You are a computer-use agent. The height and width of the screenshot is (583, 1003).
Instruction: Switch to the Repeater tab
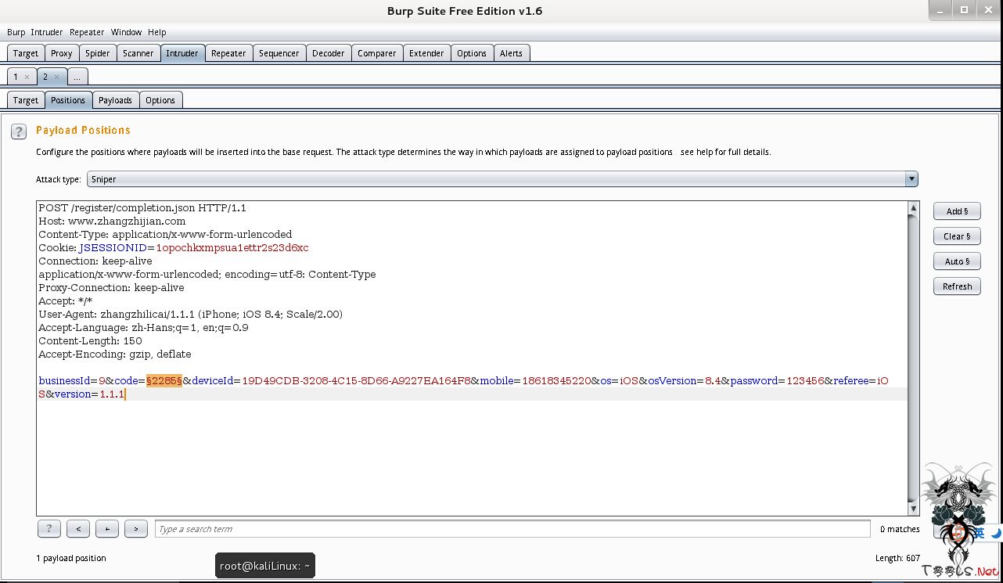[228, 53]
